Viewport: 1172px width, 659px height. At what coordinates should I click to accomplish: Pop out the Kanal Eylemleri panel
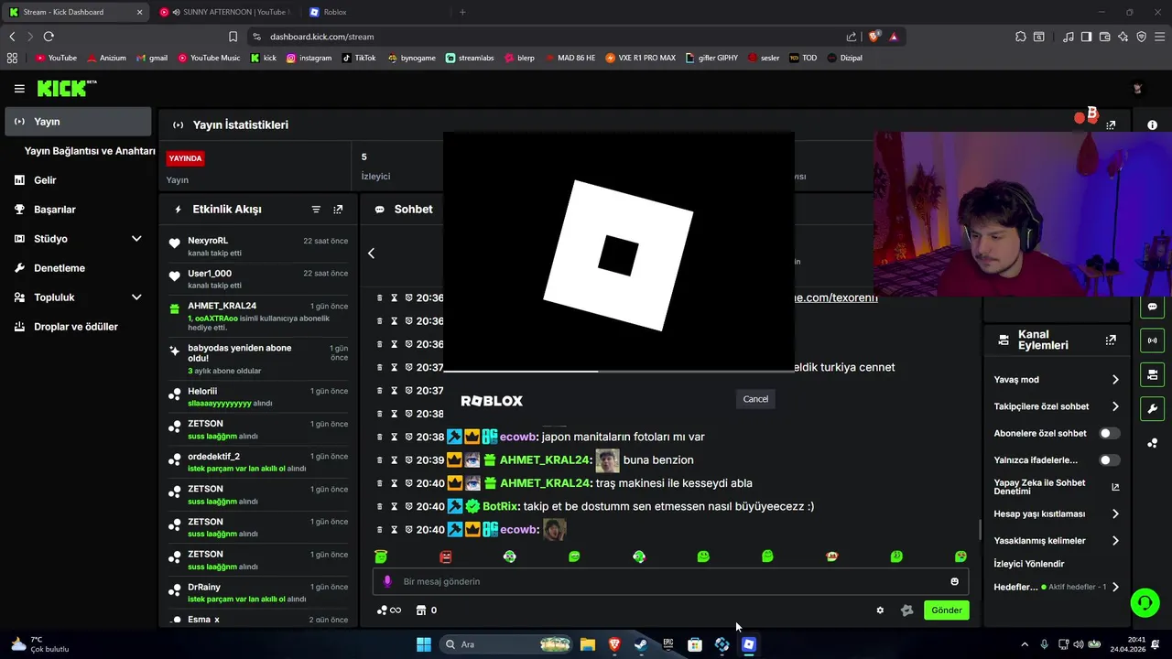[1111, 340]
